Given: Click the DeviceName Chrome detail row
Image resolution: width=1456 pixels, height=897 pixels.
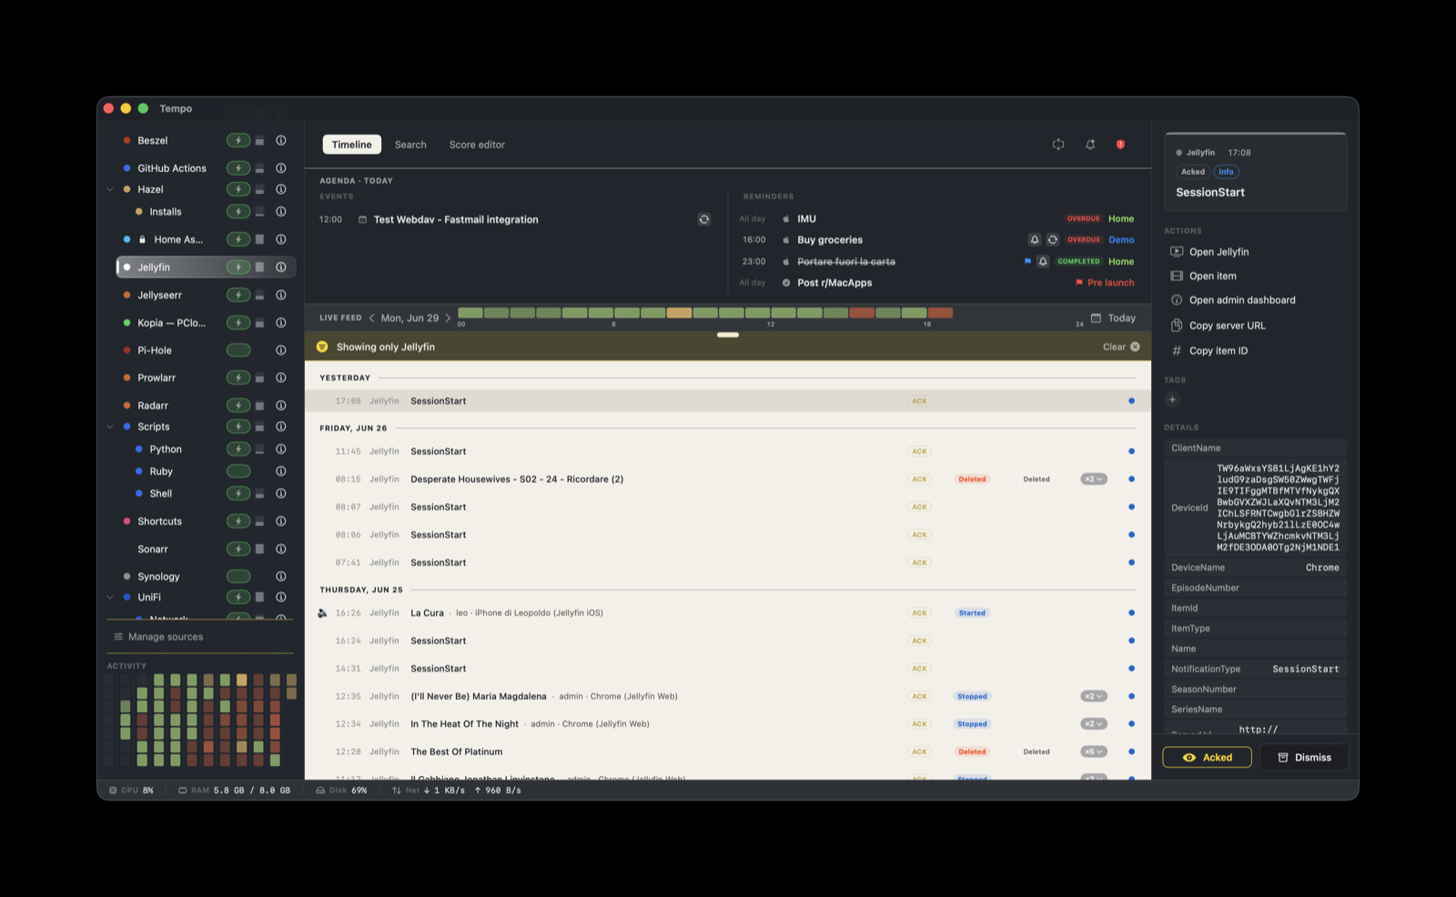Looking at the screenshot, I should click(1255, 568).
